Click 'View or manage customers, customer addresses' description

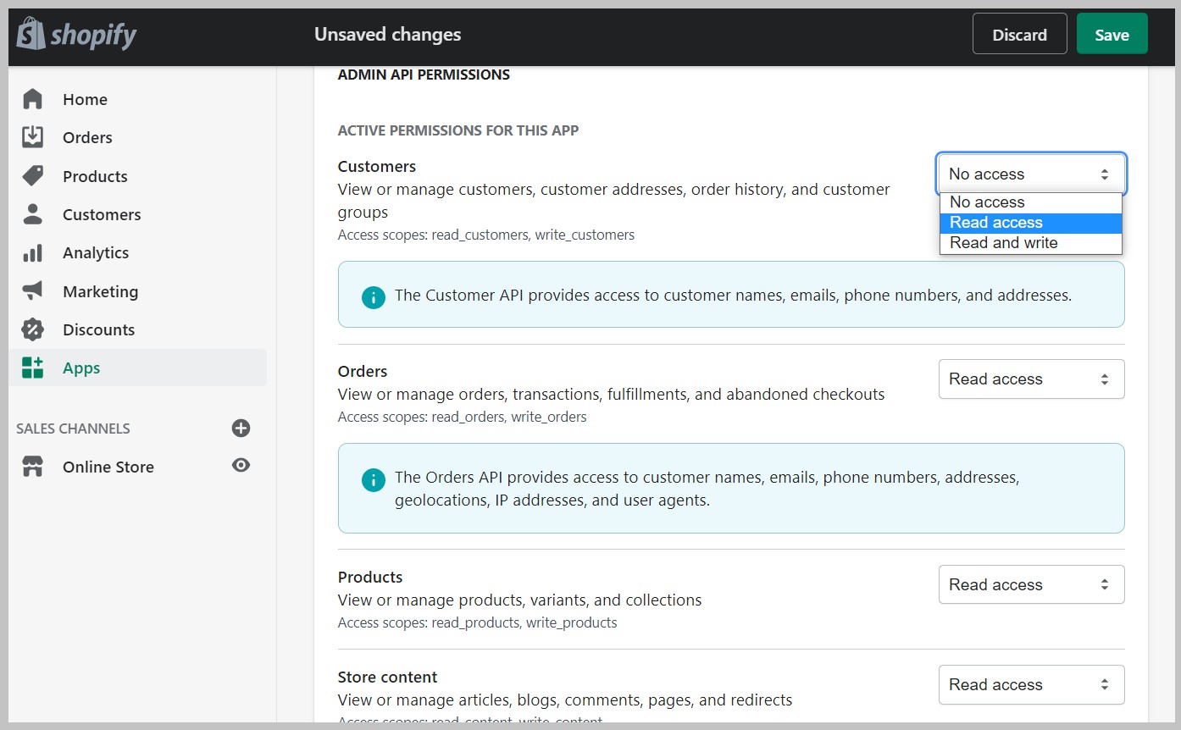click(614, 201)
